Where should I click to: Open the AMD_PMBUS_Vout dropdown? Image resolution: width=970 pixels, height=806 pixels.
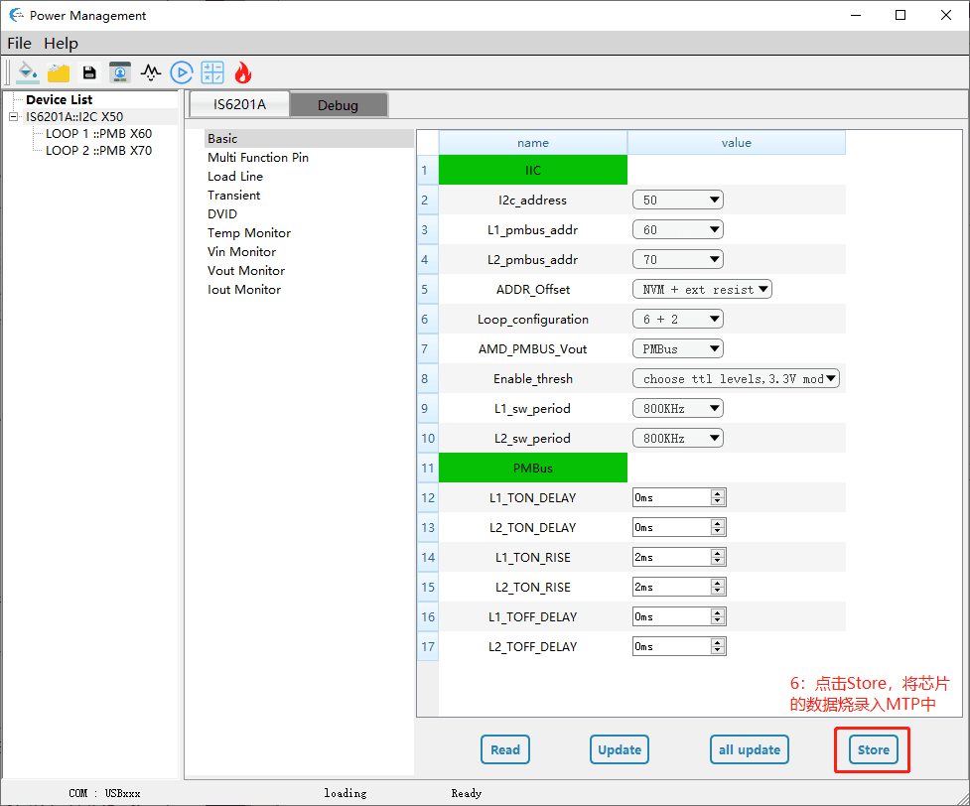(677, 349)
